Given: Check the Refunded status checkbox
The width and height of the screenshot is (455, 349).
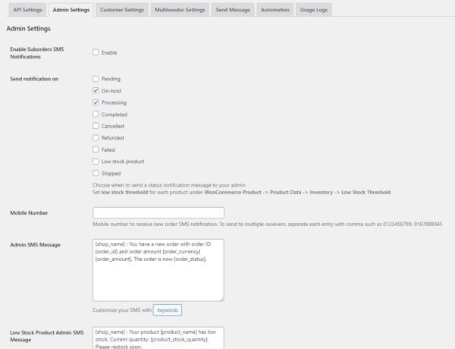Looking at the screenshot, I should pos(96,138).
